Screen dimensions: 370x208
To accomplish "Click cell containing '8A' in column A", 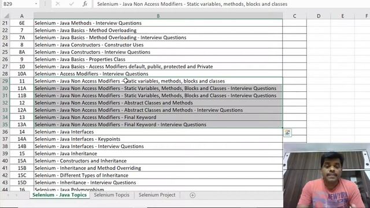I will [22, 52].
